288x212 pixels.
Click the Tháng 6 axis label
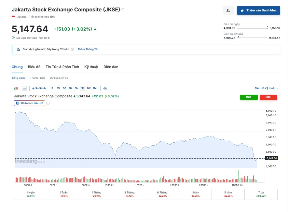(109, 185)
